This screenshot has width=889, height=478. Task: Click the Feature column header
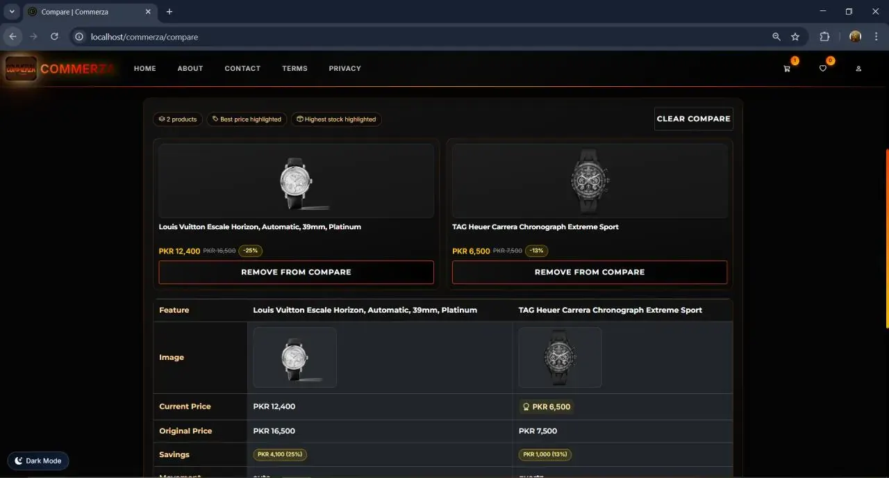pyautogui.click(x=174, y=310)
